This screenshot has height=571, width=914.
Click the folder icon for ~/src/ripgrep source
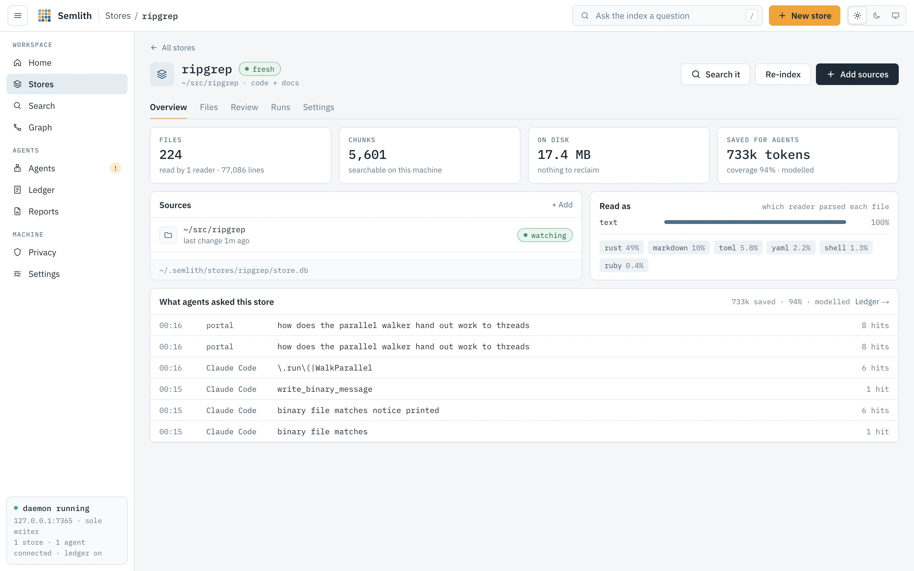tap(168, 235)
